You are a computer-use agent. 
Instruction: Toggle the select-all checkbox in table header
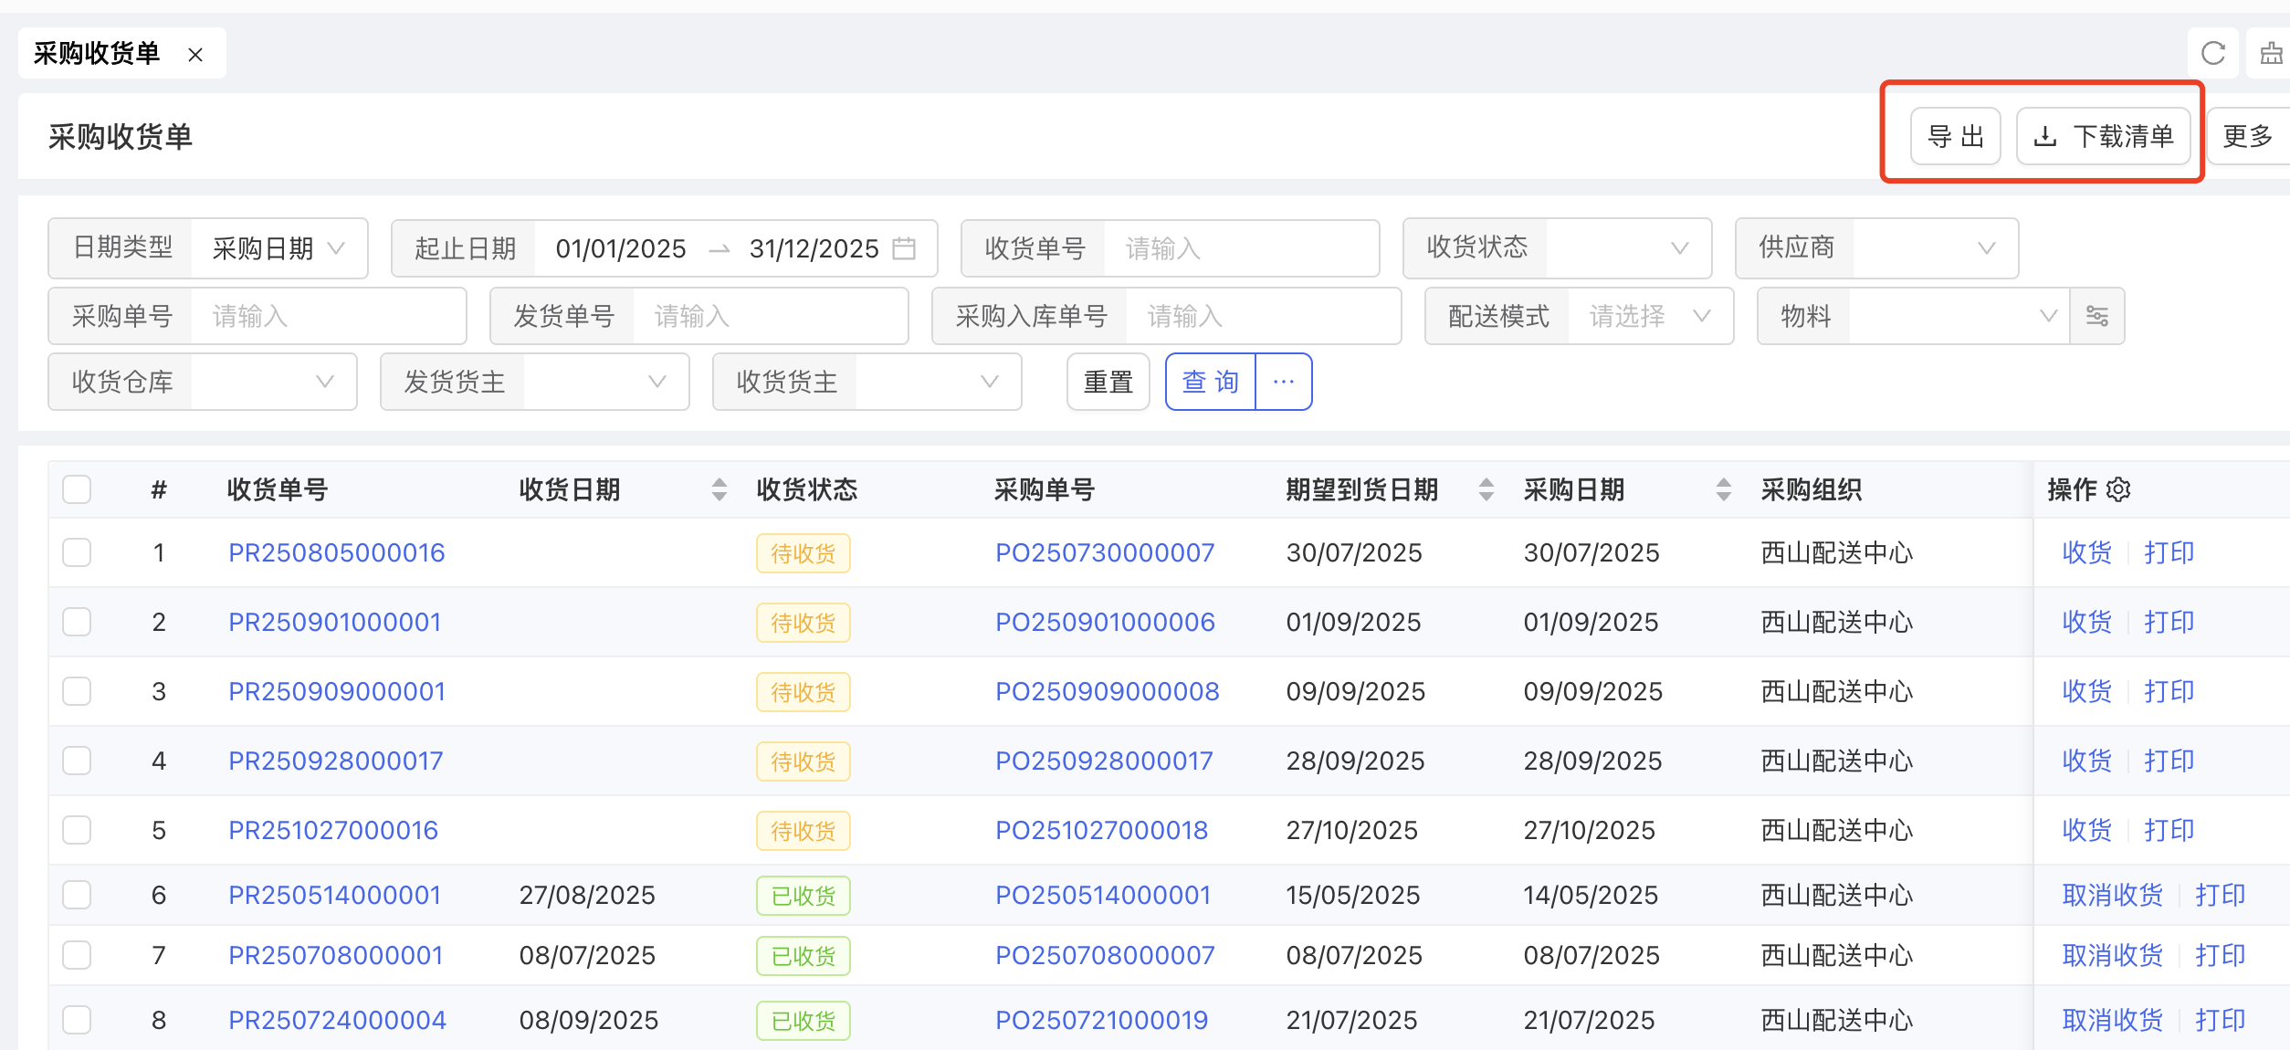coord(77,489)
